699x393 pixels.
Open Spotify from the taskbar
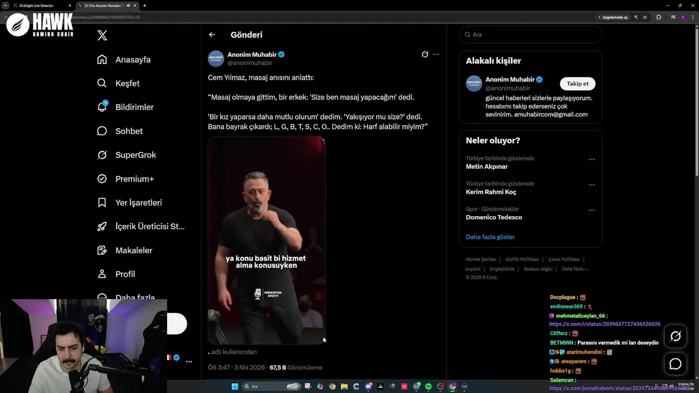(429, 386)
